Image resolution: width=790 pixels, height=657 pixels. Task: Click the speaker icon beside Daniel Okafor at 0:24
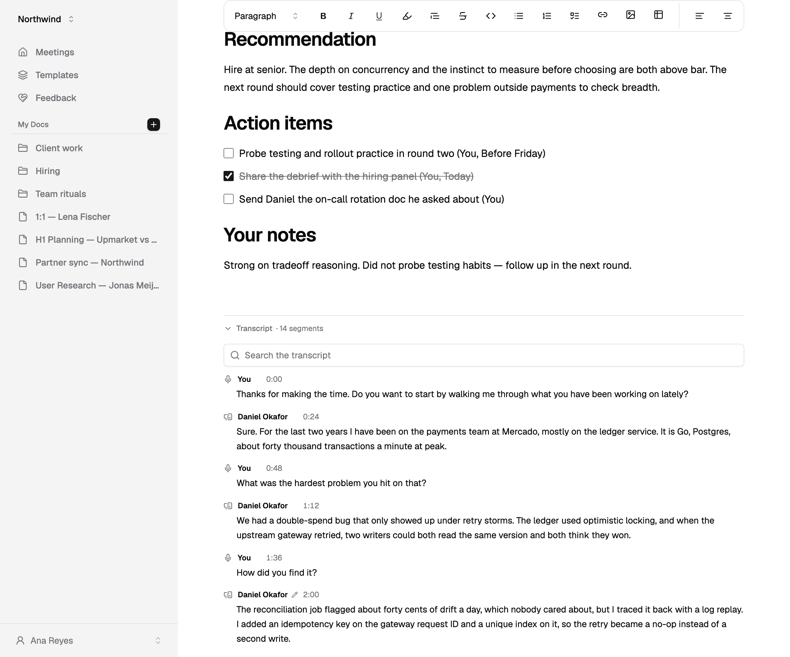coord(228,417)
